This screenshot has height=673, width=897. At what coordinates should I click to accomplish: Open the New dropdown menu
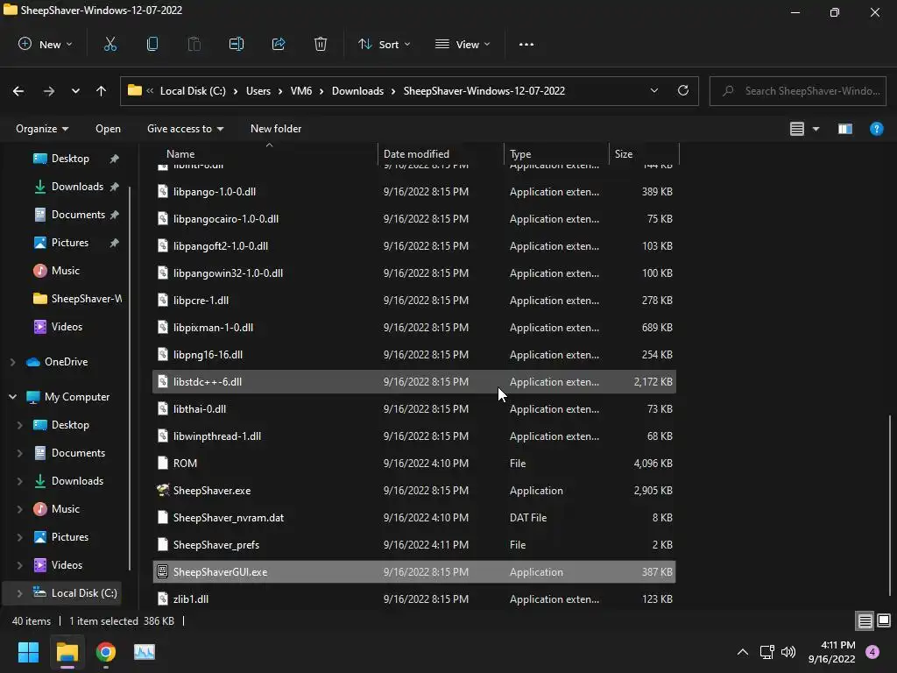click(x=46, y=44)
